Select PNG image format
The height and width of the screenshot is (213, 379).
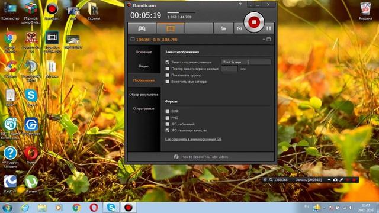(167, 118)
